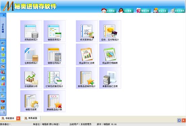Expand sidebar with top double-arrow chevron
The image size is (186, 126).
4,15
